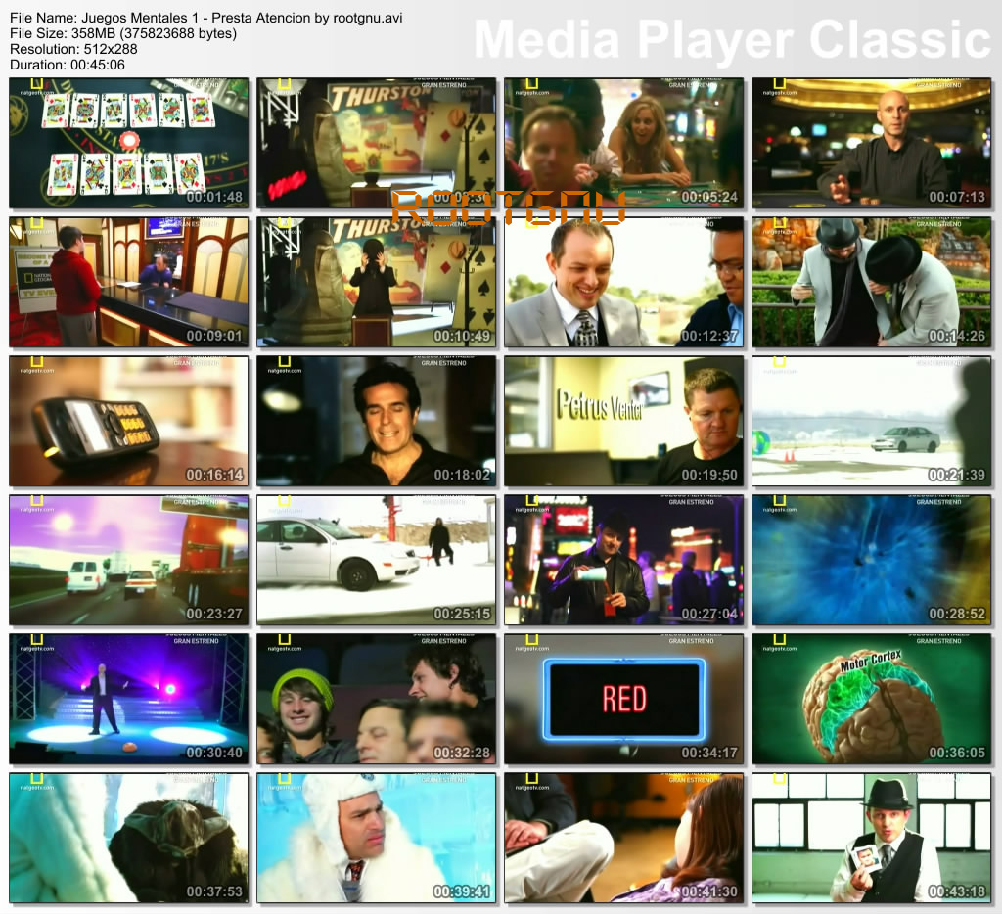Open the Petrus Venter thumbnail at 00:19:50
This screenshot has width=1002, height=914.
(623, 421)
